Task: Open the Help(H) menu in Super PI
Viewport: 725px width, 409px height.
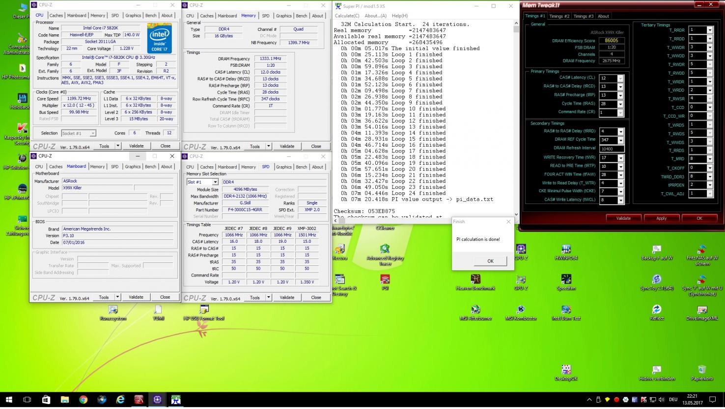Action: [400, 16]
